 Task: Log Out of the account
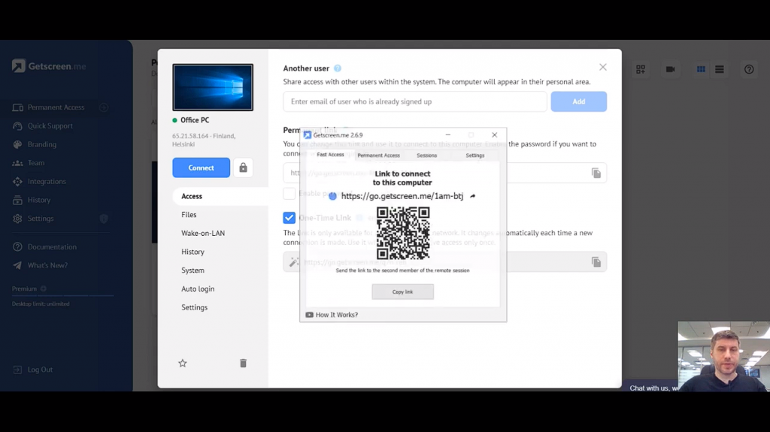pyautogui.click(x=39, y=370)
